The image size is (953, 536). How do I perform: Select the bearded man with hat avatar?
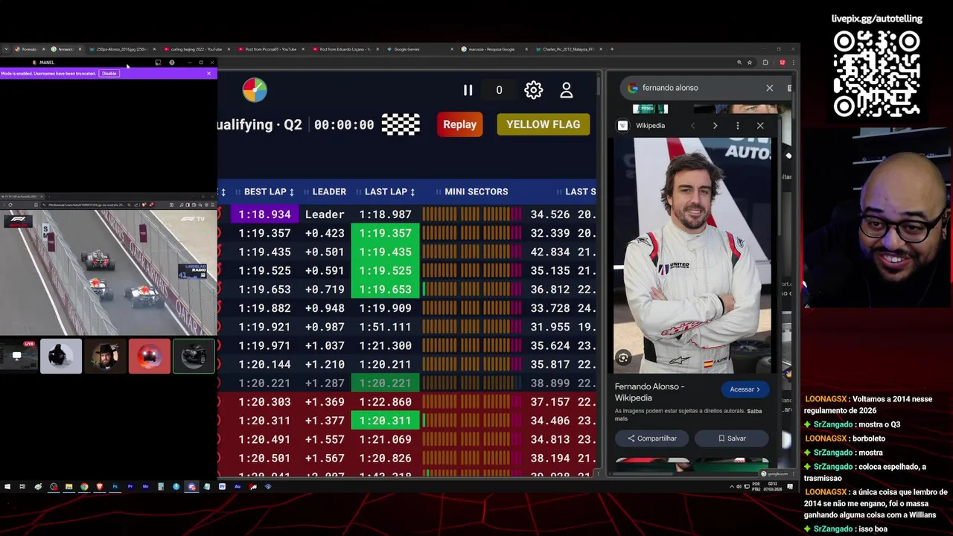pyautogui.click(x=105, y=356)
